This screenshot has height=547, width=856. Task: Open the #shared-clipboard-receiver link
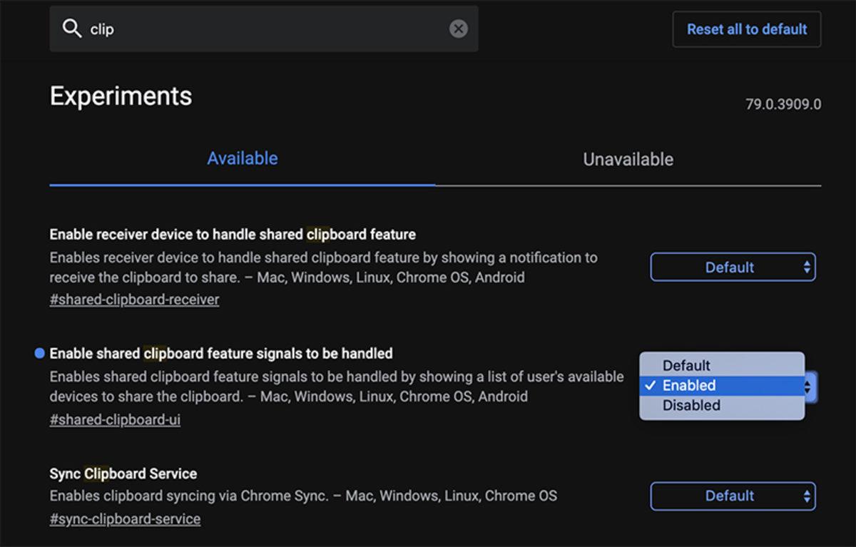tap(133, 299)
